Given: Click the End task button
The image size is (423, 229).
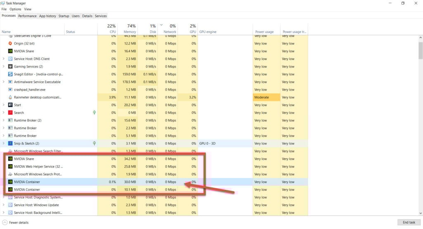Looking at the screenshot, I should pyautogui.click(x=409, y=222).
